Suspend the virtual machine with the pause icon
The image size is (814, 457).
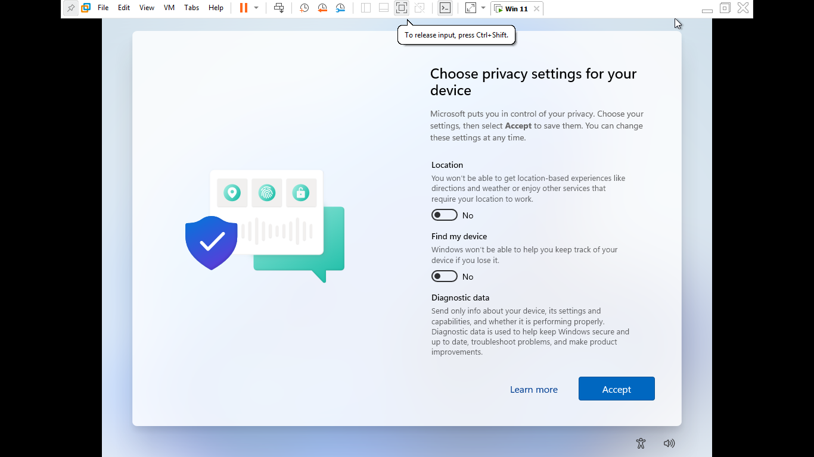coord(244,8)
